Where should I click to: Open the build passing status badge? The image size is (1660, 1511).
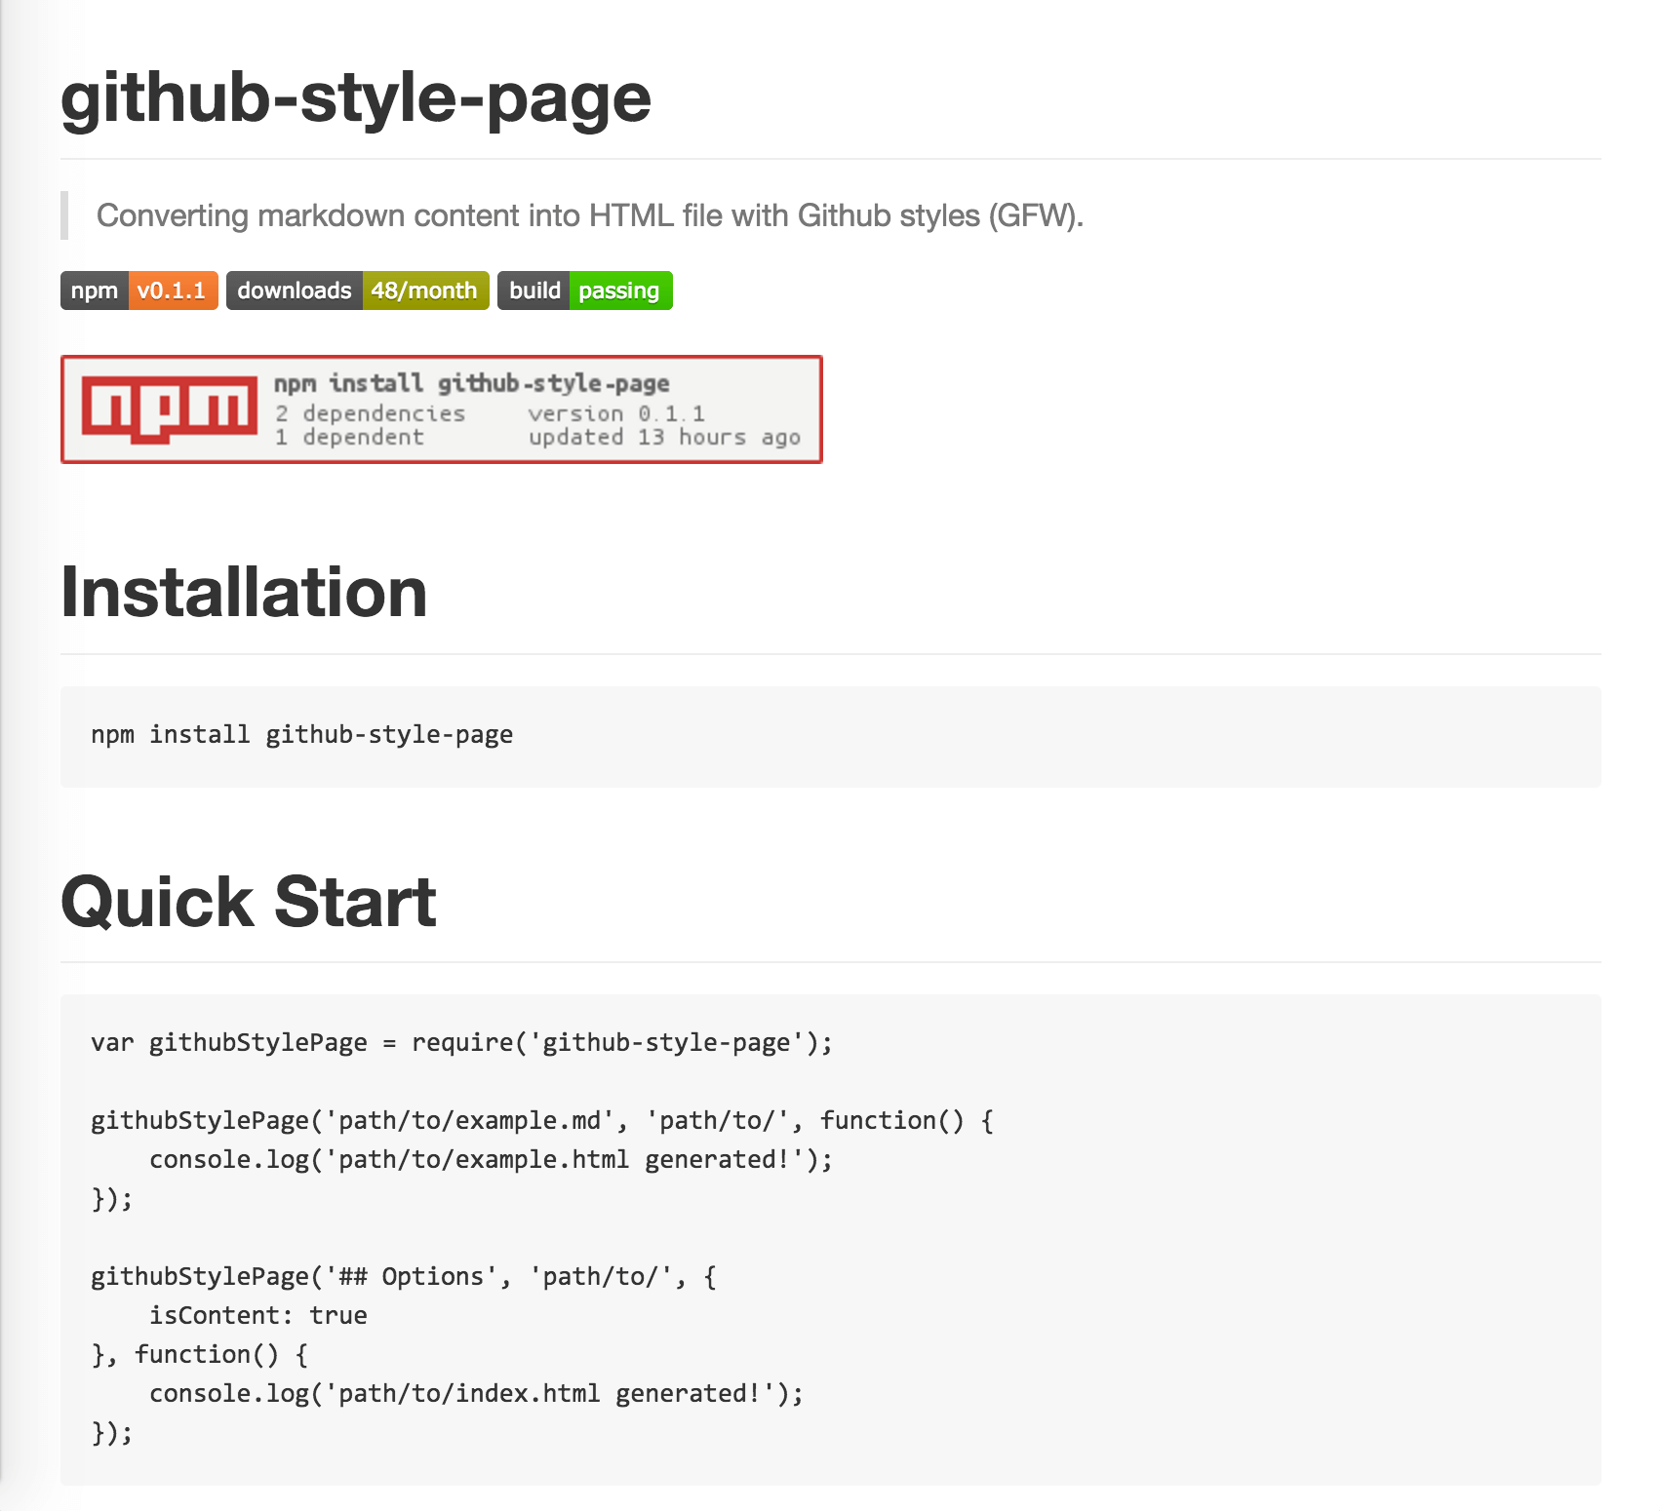[585, 291]
